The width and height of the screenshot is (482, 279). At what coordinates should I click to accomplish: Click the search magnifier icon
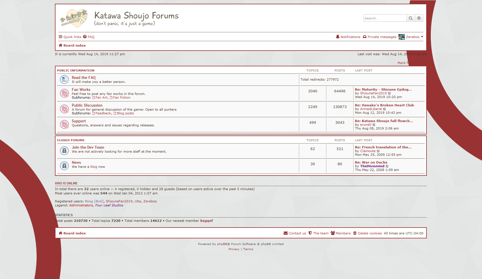click(x=411, y=18)
